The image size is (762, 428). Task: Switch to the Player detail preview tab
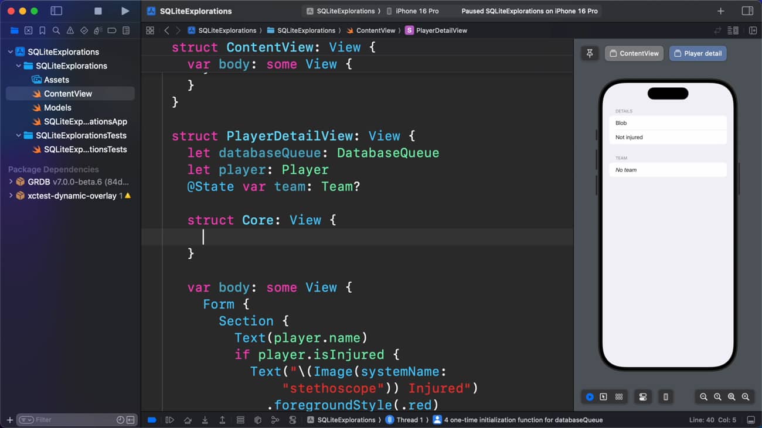[x=698, y=53]
